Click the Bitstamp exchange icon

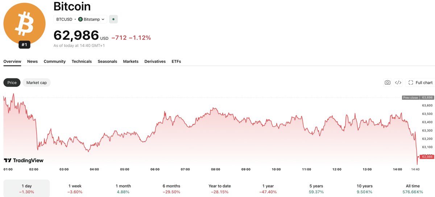(x=80, y=19)
